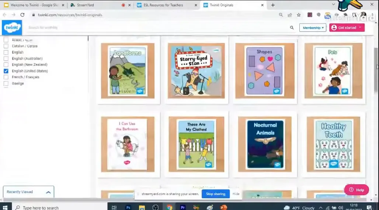
Task: Enable the French / Français checkbox
Action: (6, 77)
